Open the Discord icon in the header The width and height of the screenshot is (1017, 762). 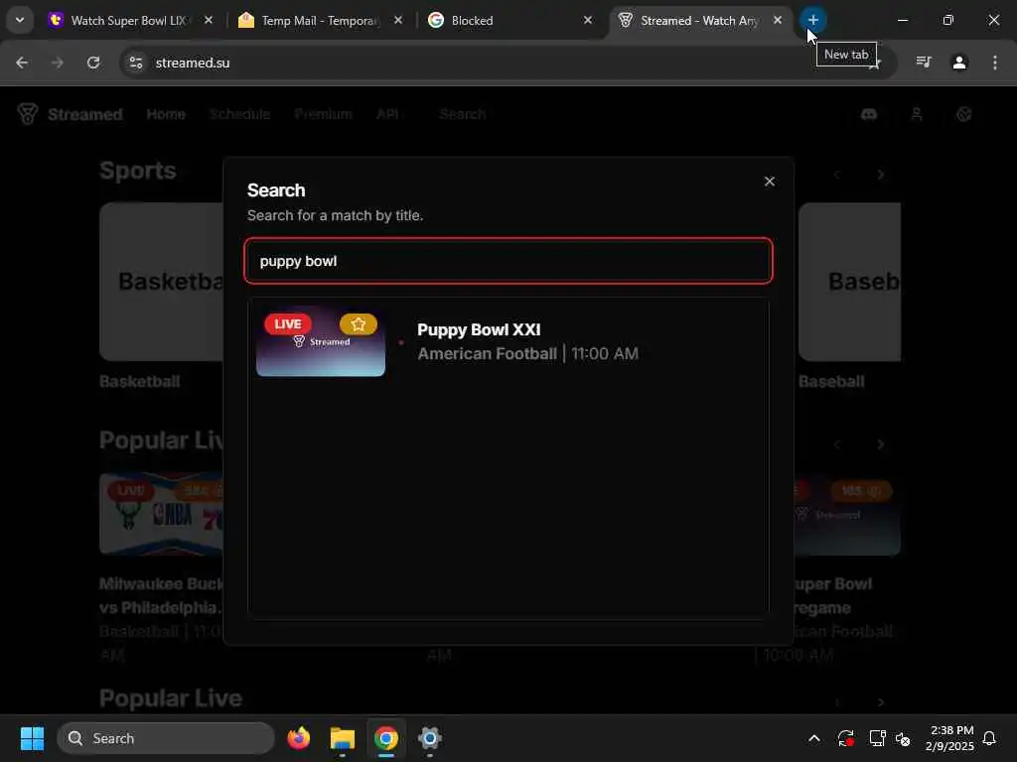(x=868, y=114)
